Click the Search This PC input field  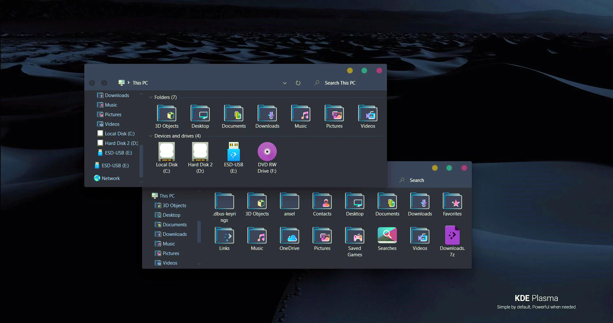(339, 83)
